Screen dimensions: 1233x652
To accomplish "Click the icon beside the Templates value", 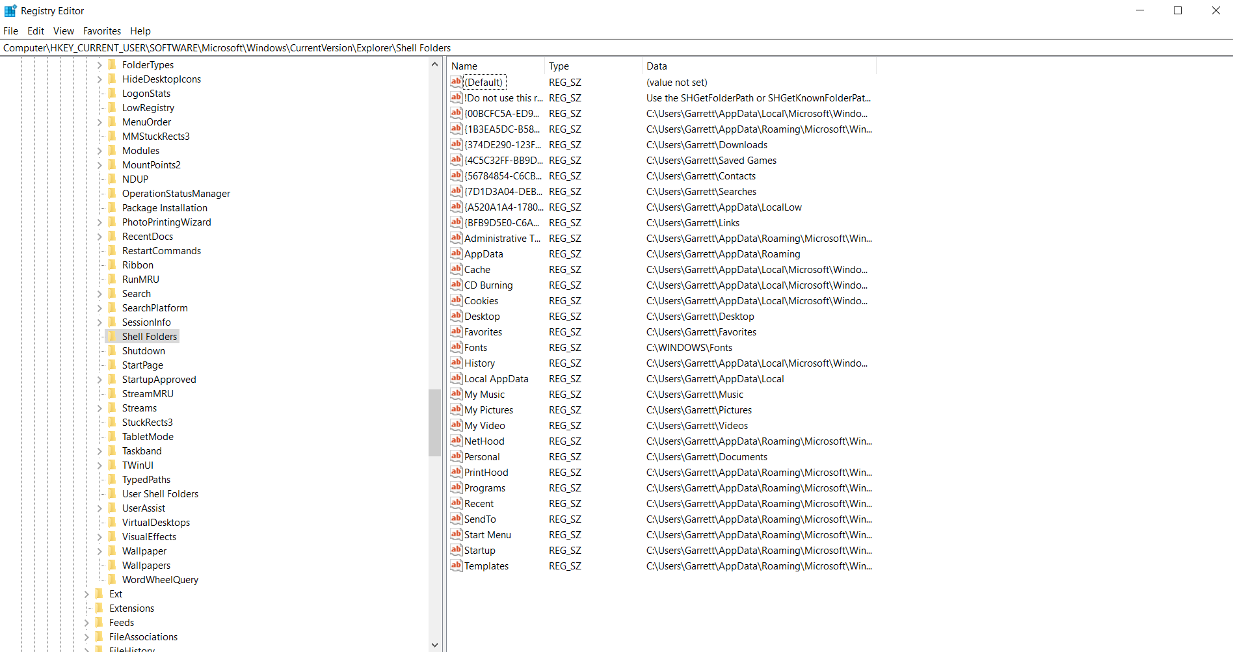I will coord(457,566).
